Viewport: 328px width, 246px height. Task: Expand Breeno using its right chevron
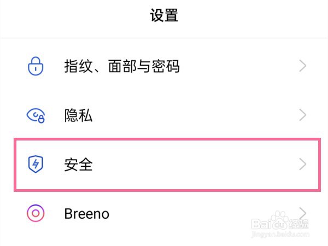pos(303,212)
